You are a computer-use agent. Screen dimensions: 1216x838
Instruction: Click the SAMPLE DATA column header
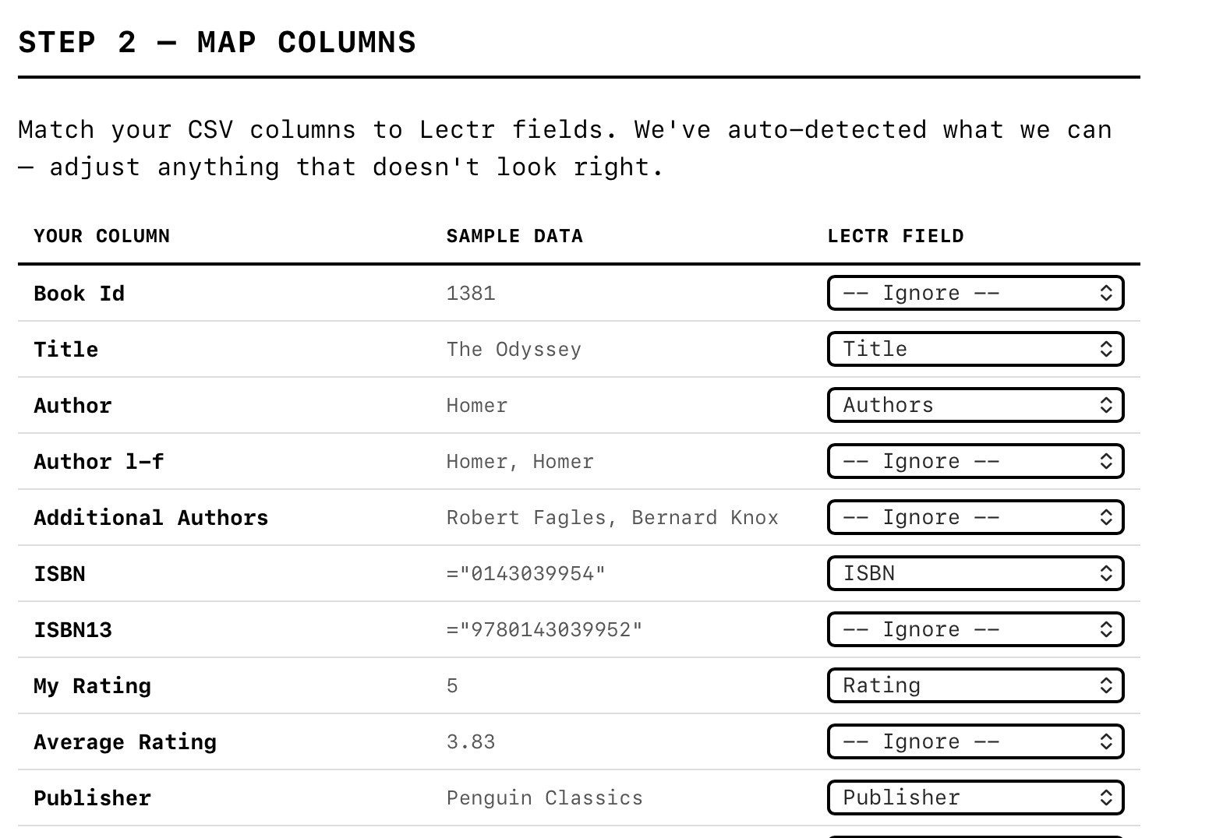tap(514, 235)
